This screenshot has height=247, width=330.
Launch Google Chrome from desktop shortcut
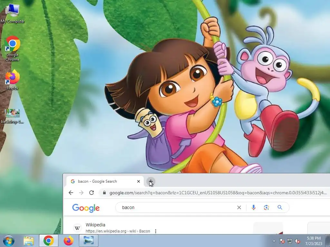point(13,49)
